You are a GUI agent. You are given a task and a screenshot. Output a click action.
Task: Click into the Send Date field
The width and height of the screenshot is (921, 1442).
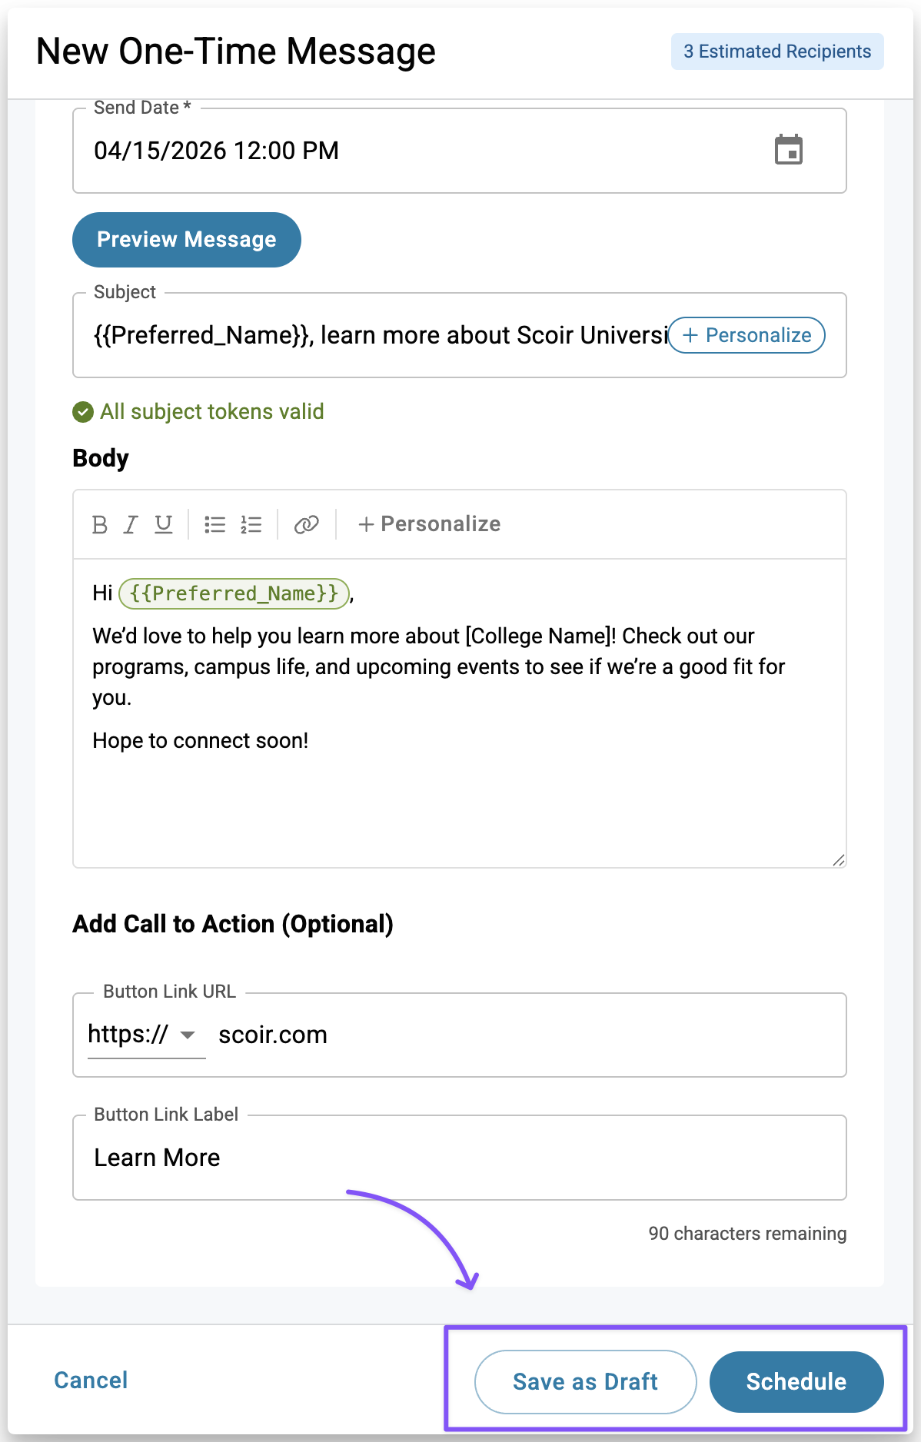click(x=384, y=151)
